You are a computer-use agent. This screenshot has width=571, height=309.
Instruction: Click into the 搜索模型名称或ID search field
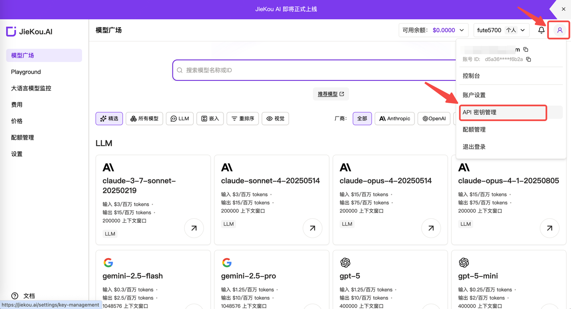click(314, 70)
